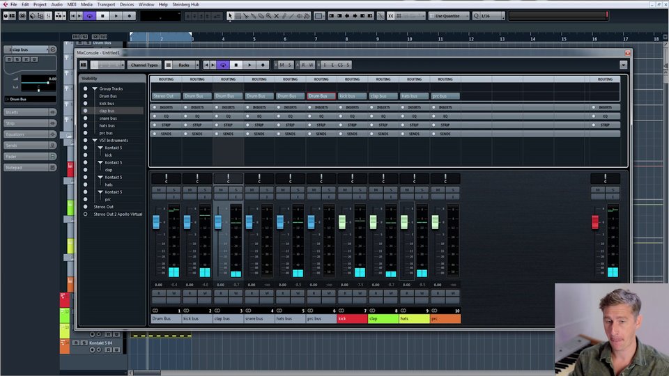669x376 pixels.
Task: Enable Read automation on snare bus channel
Action: pos(252,293)
